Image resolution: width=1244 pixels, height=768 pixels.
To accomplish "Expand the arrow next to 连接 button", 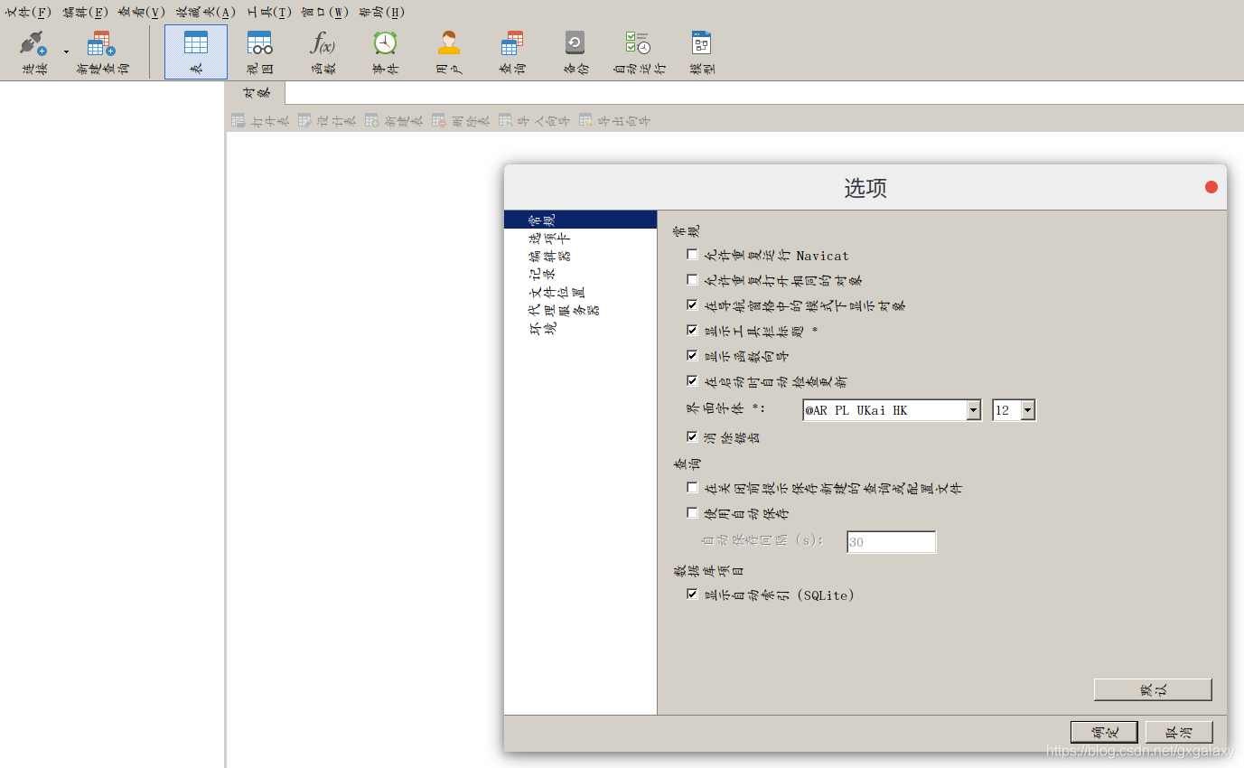I will [x=66, y=52].
